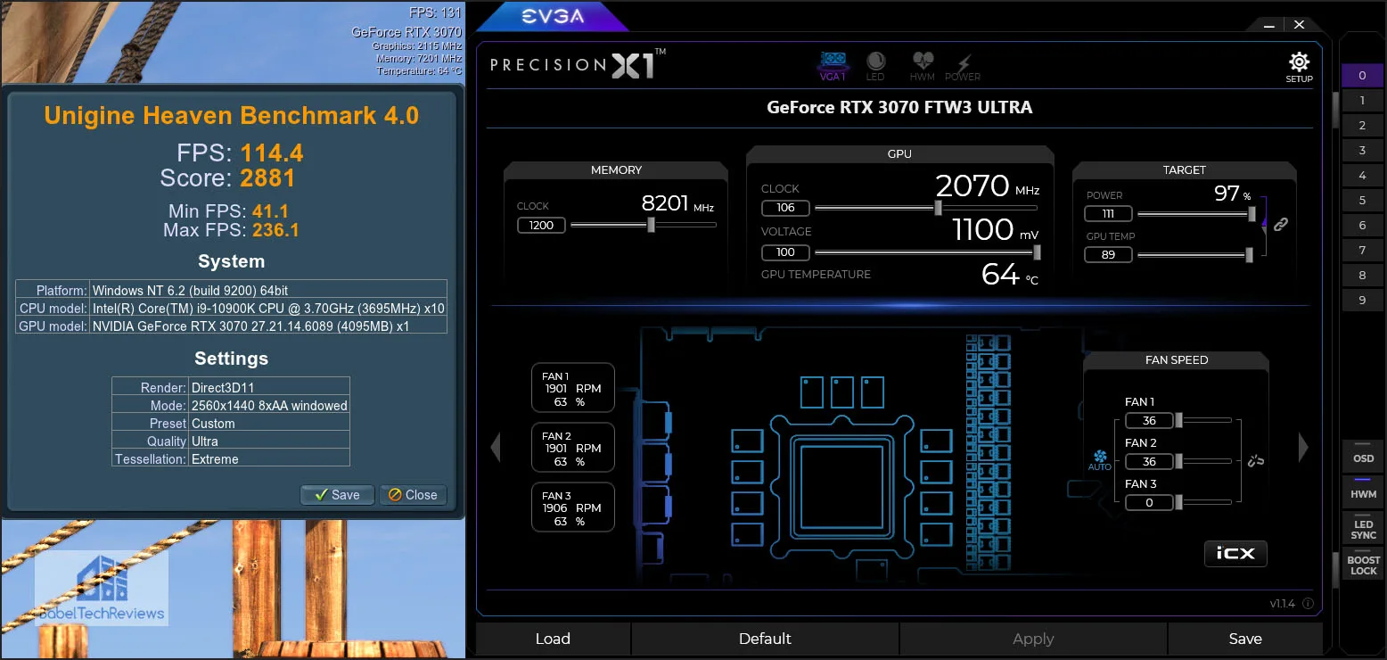Click the voltage input field 100
The height and width of the screenshot is (660, 1387).
pyautogui.click(x=785, y=252)
